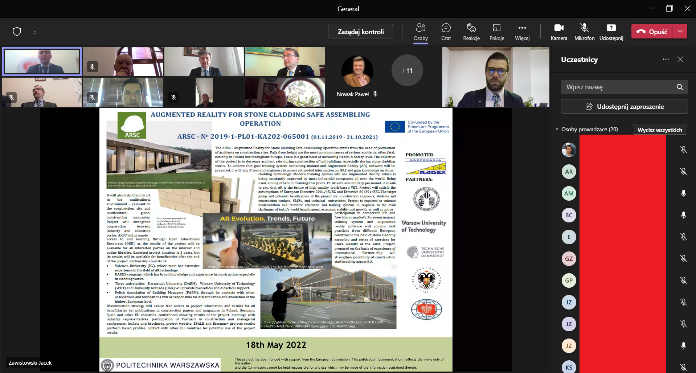This screenshot has height=373, width=696.
Task: Open Uczestnicy panel more options ellipsis
Action: point(666,59)
